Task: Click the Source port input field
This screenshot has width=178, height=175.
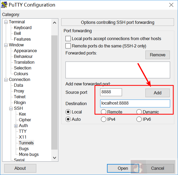Action: 111,92
